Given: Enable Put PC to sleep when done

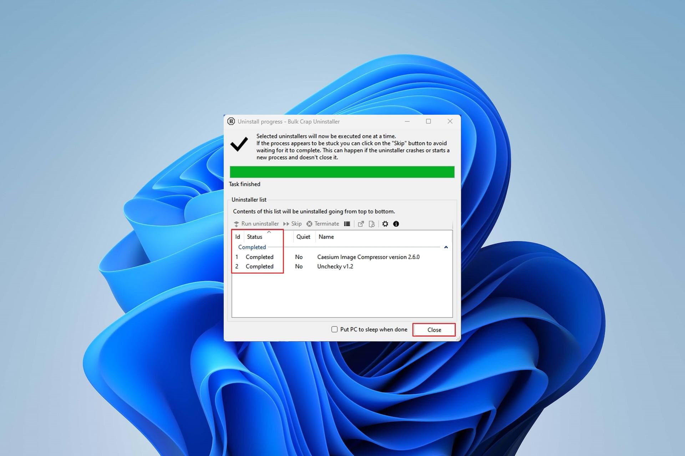Looking at the screenshot, I should (x=334, y=329).
